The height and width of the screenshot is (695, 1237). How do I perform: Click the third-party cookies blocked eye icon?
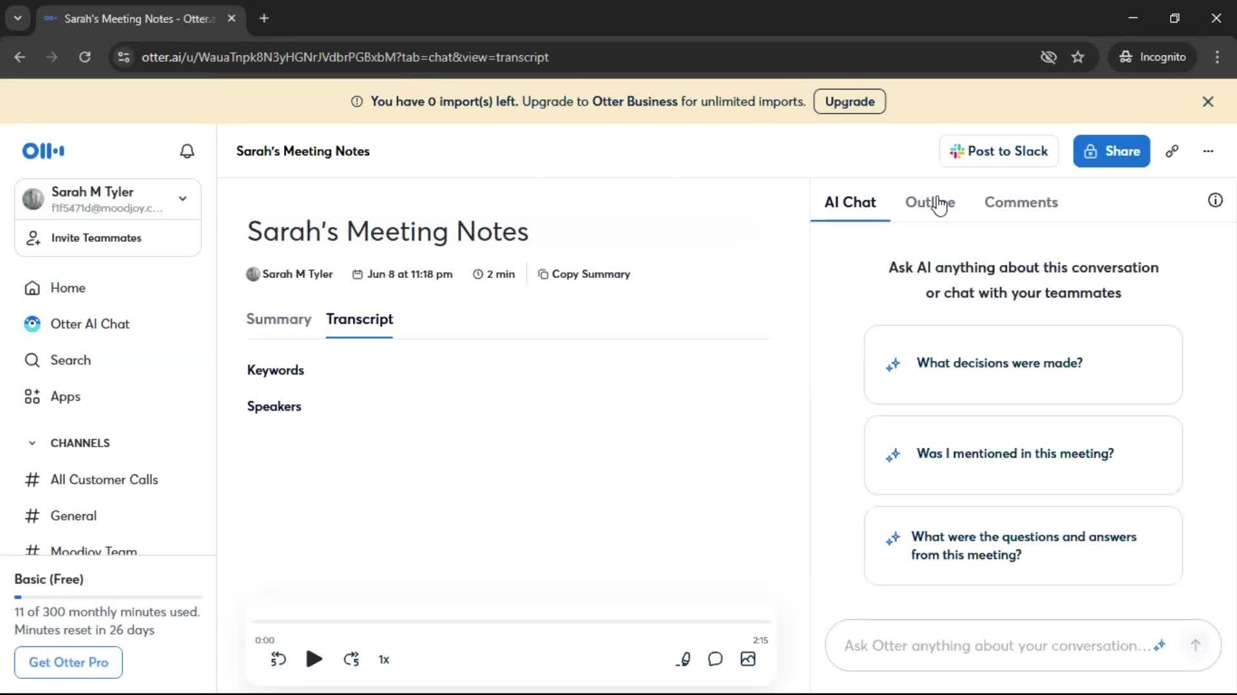click(x=1048, y=57)
